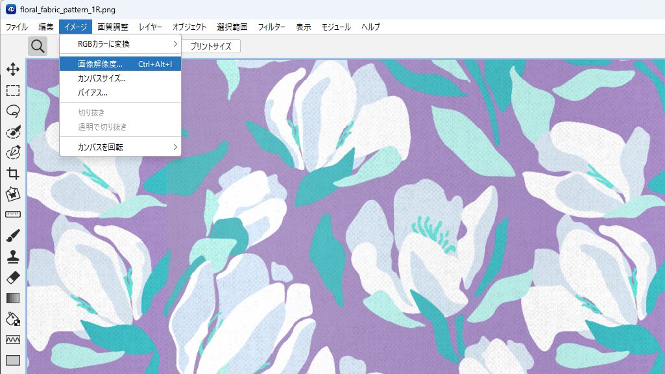
Task: Open the フィルター menu
Action: (271, 27)
